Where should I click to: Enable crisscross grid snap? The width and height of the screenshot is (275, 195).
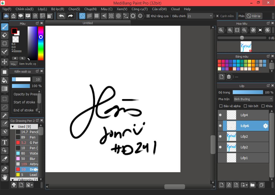pyautogui.click(x=97, y=16)
